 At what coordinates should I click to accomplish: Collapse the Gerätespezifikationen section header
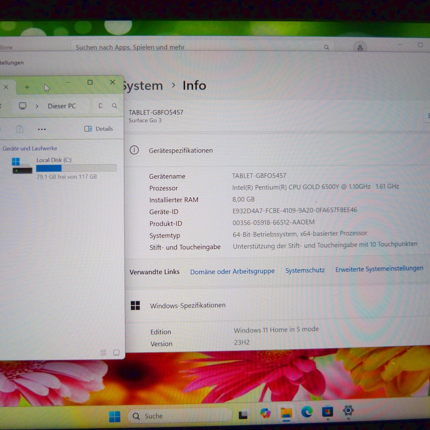click(277, 150)
